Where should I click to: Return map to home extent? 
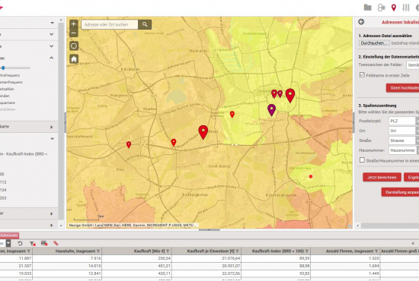(x=74, y=59)
